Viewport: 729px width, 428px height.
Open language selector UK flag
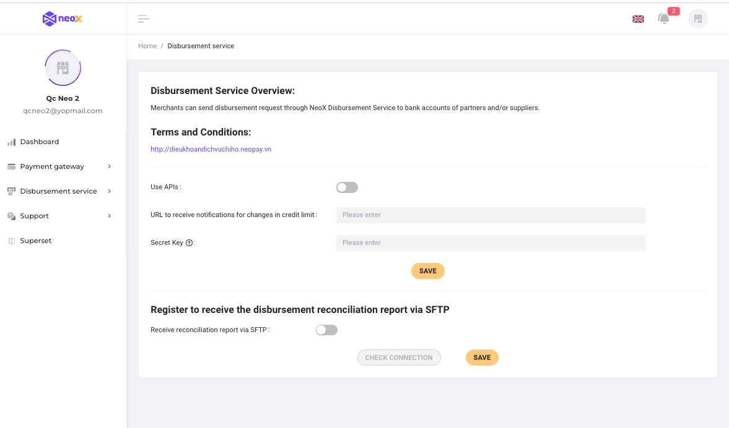pos(638,19)
